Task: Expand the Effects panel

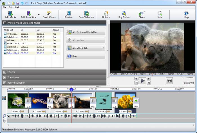Action: (x=5, y=72)
